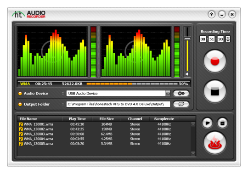Click the music icon beside WMA_130001.wma
Screen dimensions: 248x174
pyautogui.click(x=21, y=124)
